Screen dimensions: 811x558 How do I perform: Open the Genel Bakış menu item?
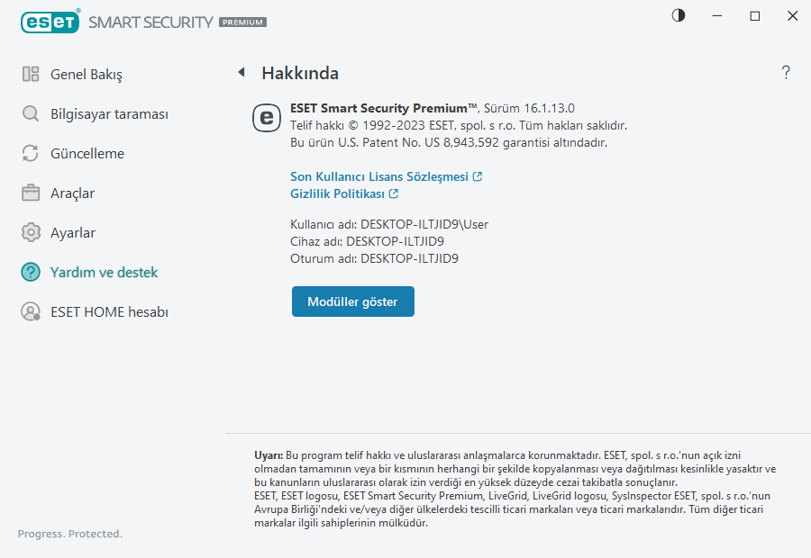pos(86,75)
